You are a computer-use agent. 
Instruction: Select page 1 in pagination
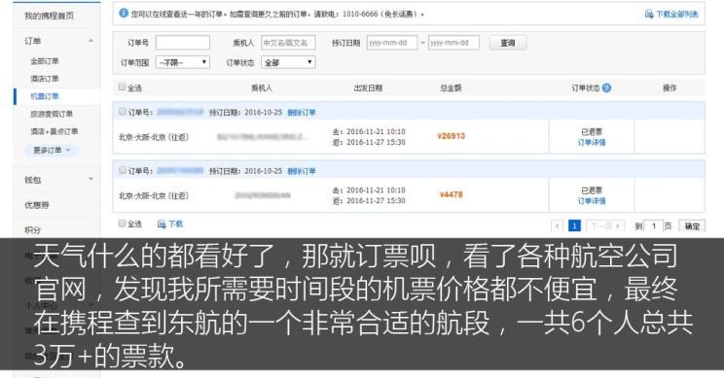tap(574, 225)
